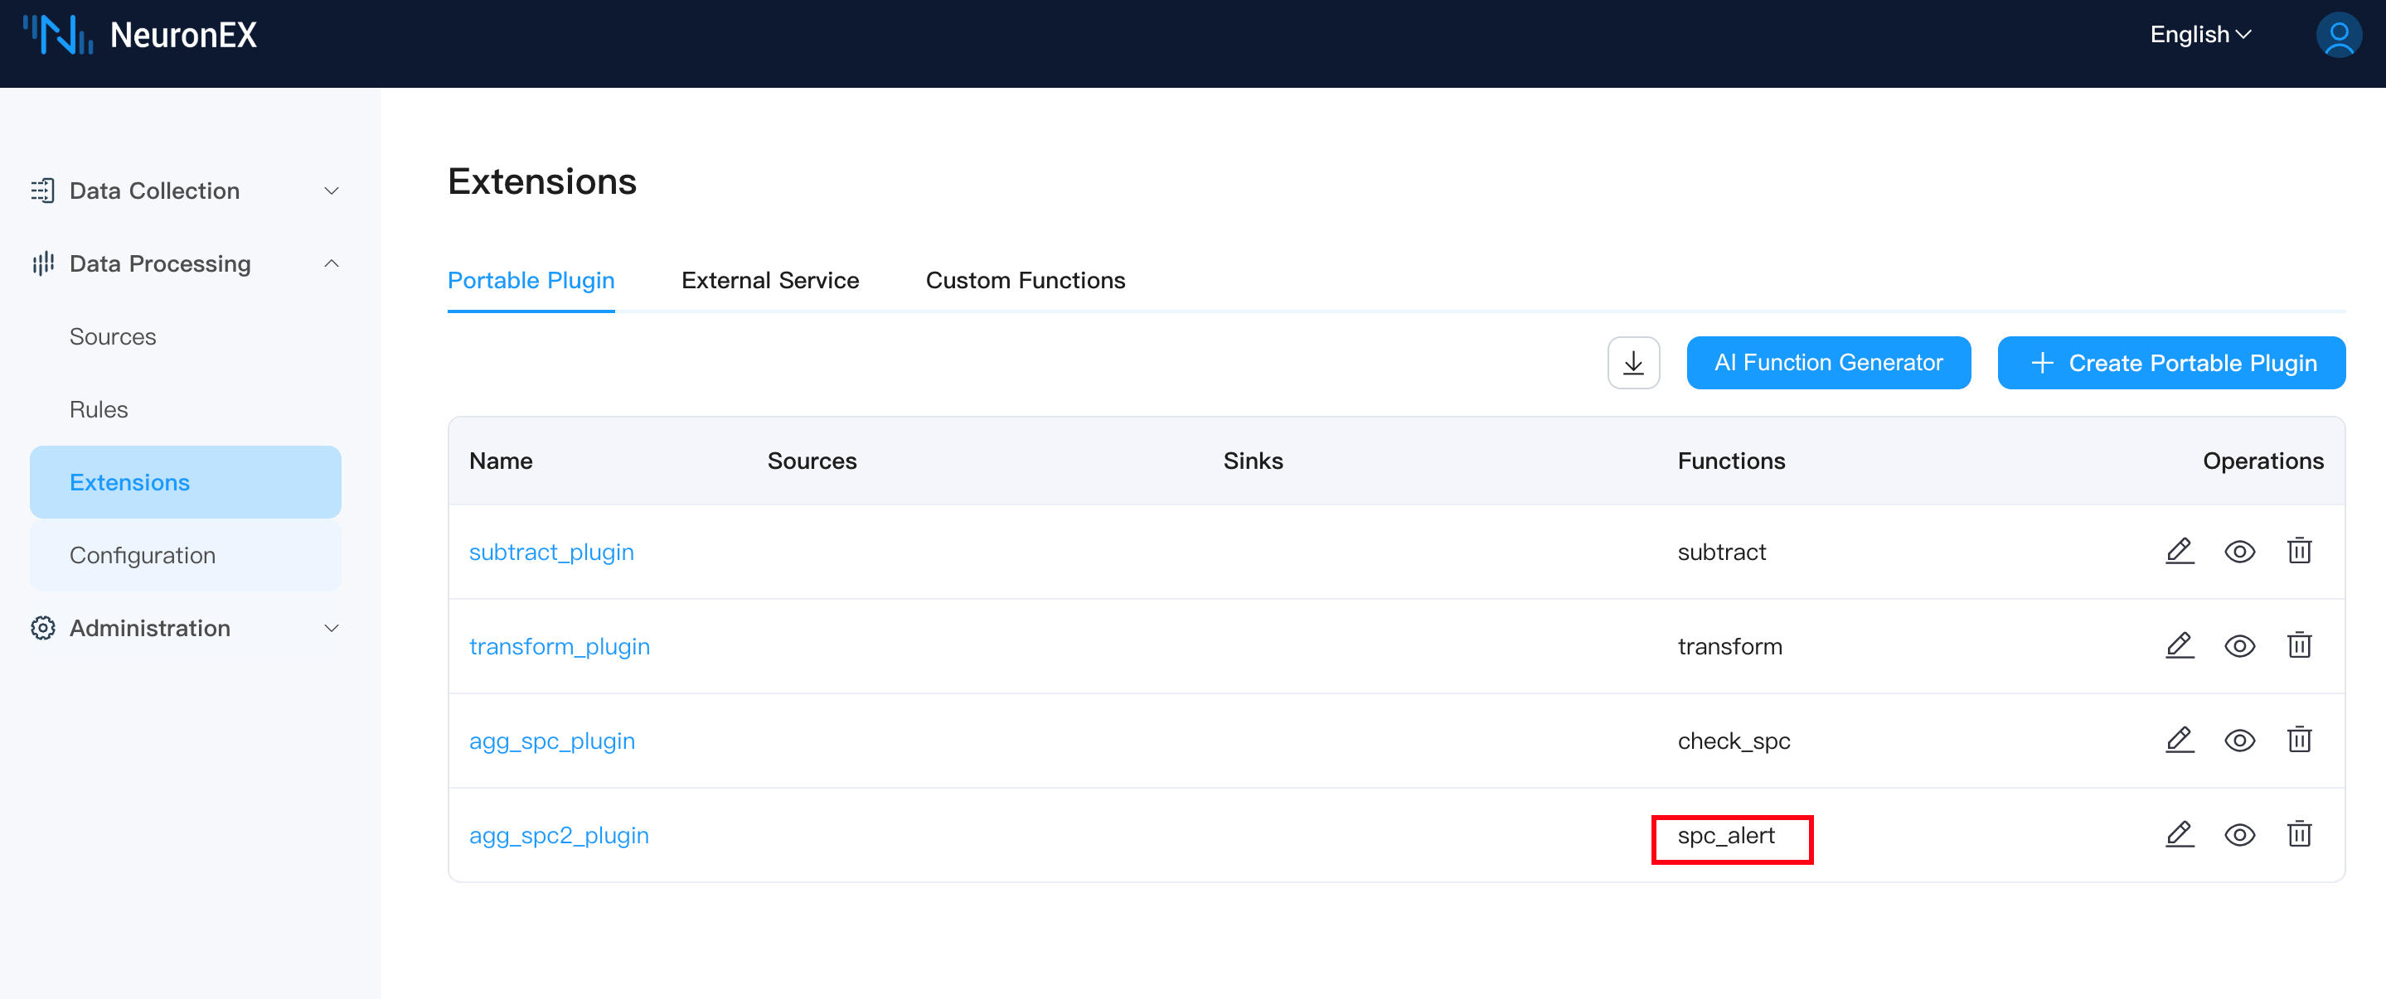Click the NeuronEX logo

pyautogui.click(x=139, y=35)
